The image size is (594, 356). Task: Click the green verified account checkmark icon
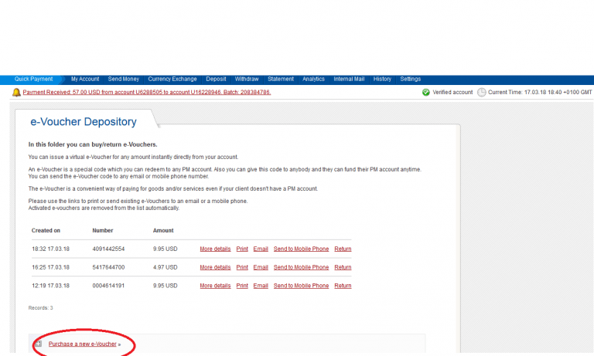[425, 93]
